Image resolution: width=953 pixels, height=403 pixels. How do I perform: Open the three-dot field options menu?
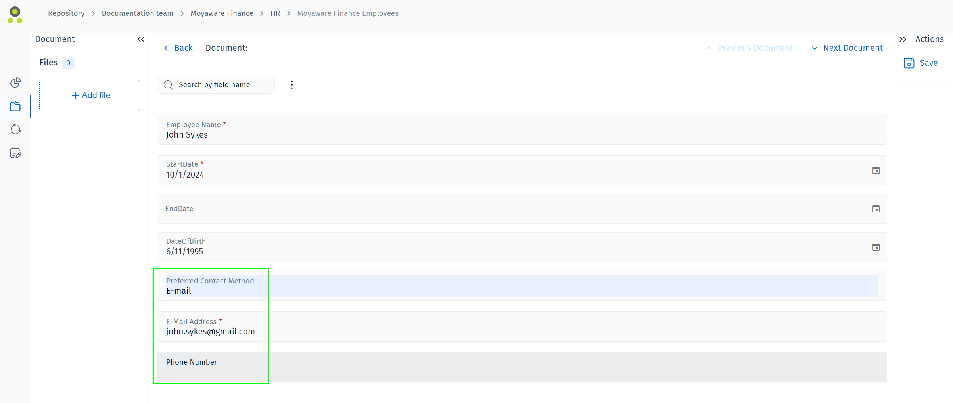coord(292,85)
